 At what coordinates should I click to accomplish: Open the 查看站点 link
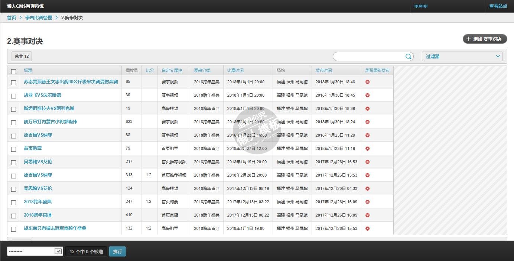[x=498, y=6]
